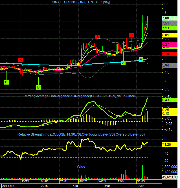Click the Apr month label
Viewport: 180px width, 188px height.
[141, 186]
